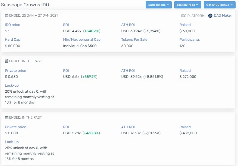This screenshot has height=166, width=238.
Task: Click the $ 0.680 private price value
Action: [x=11, y=77]
